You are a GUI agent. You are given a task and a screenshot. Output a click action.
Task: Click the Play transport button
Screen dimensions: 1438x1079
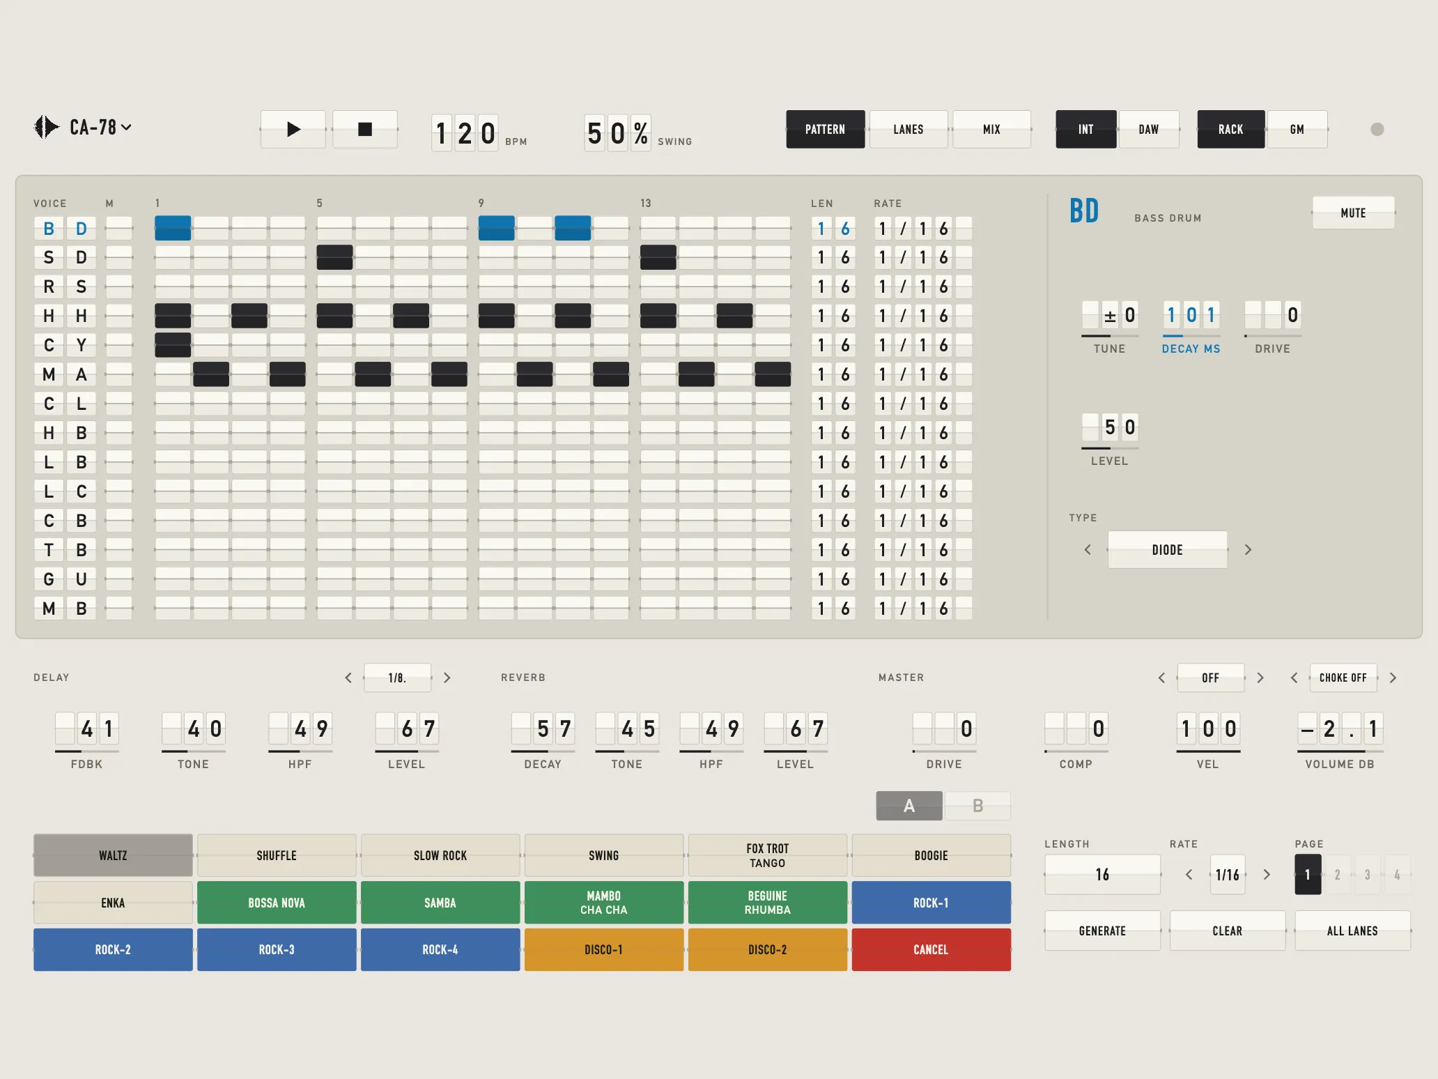293,129
